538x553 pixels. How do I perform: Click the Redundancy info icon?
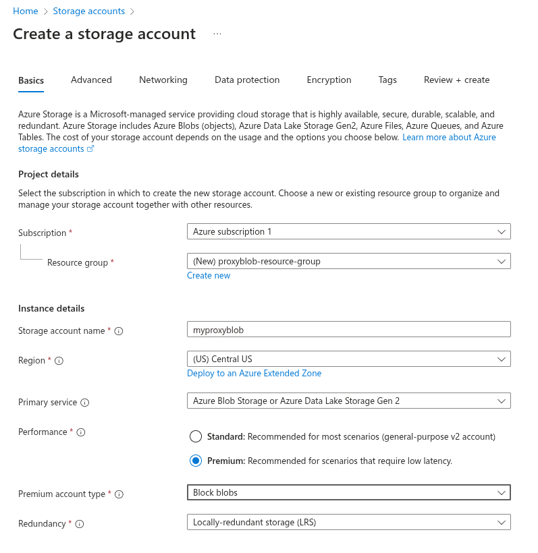pyautogui.click(x=78, y=524)
